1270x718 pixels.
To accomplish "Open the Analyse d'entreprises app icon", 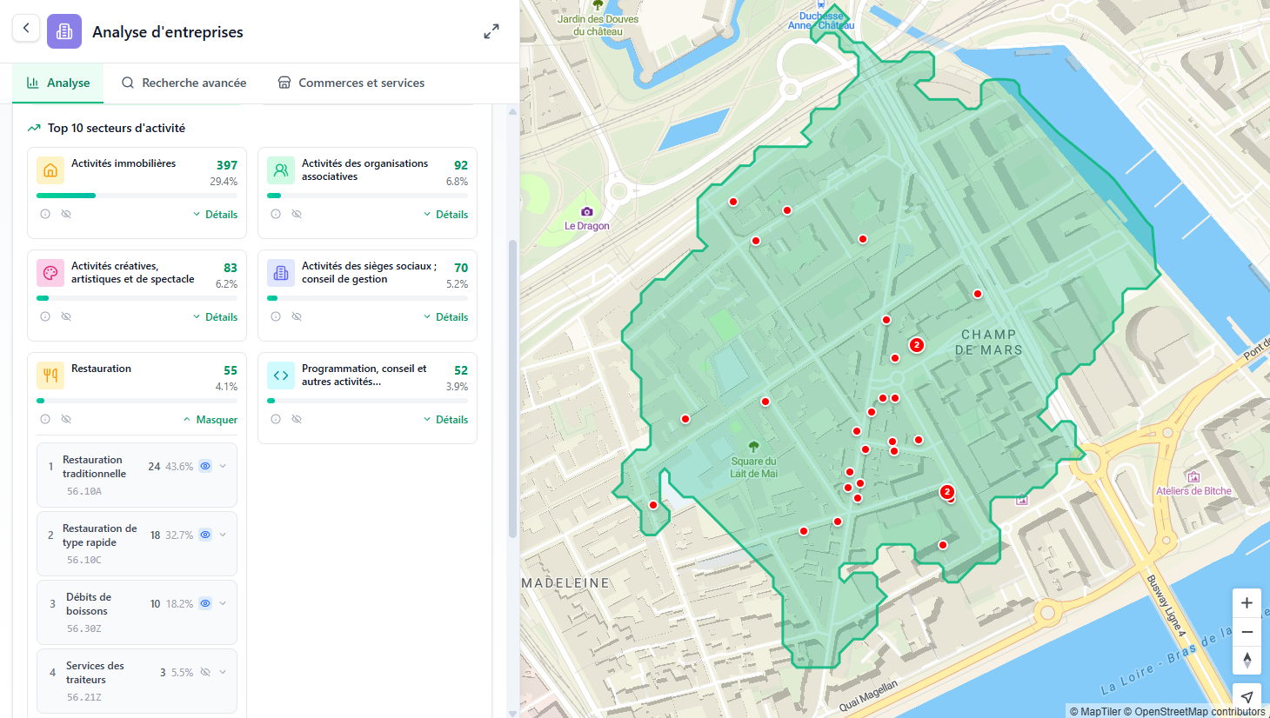I will [x=63, y=31].
